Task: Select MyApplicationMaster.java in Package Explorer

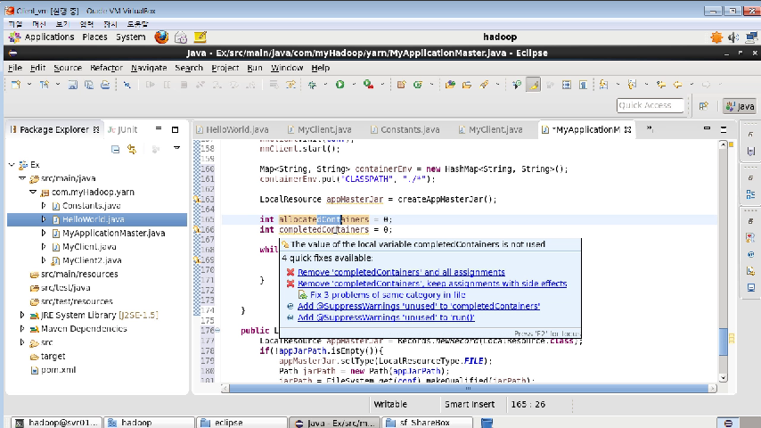Action: [x=113, y=233]
